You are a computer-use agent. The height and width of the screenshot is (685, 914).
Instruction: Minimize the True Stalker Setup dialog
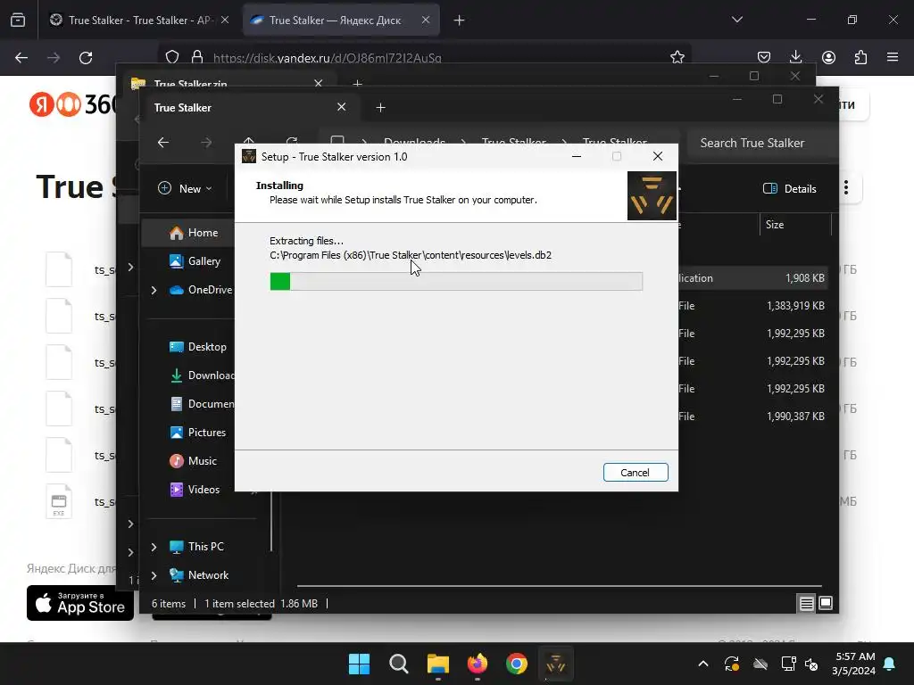[577, 156]
